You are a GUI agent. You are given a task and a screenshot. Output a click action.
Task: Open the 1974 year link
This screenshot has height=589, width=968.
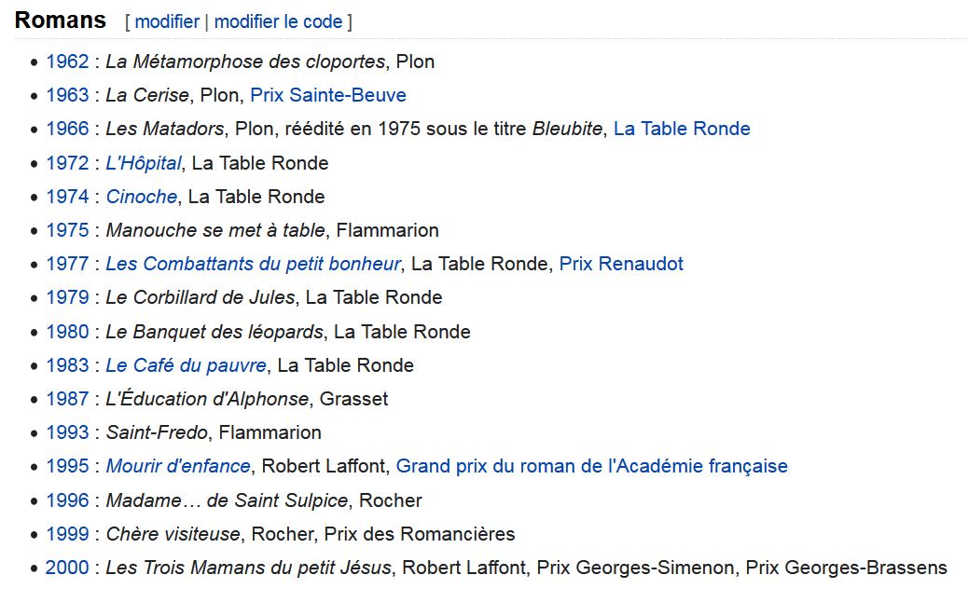pyautogui.click(x=67, y=197)
